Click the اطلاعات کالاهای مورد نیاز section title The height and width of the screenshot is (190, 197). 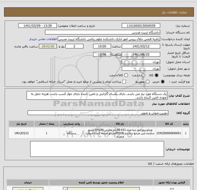coord(171,104)
